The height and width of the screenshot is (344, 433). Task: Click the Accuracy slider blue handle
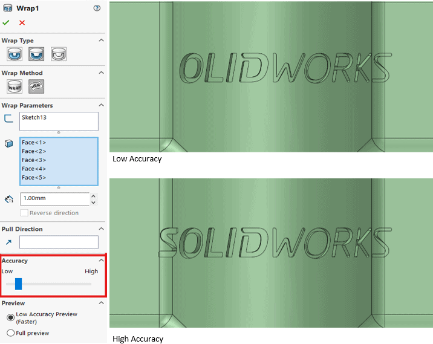(18, 284)
